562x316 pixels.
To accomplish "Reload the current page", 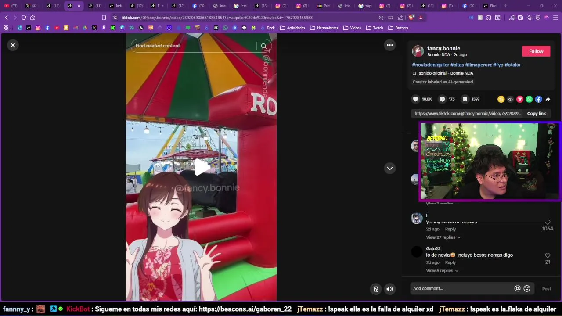I will pyautogui.click(x=24, y=18).
